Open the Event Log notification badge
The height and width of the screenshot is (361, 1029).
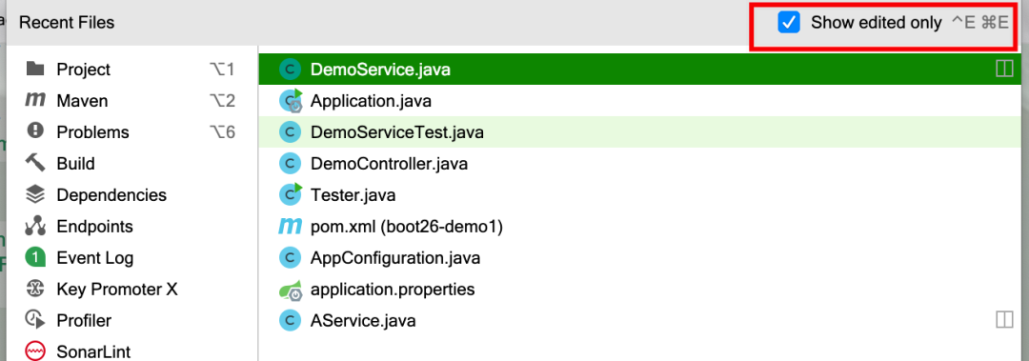[x=35, y=257]
